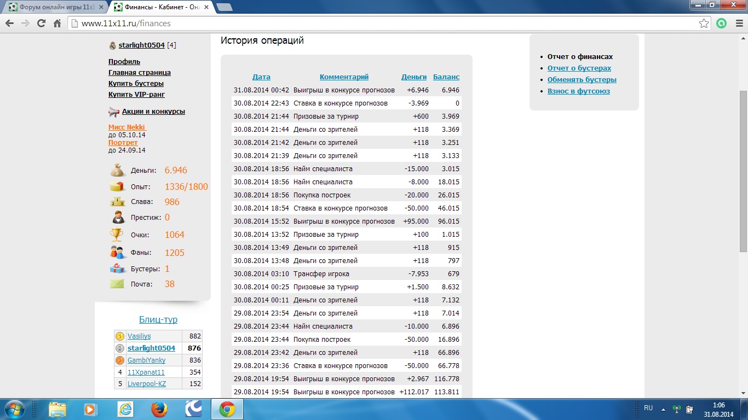Open the Отчет о бустерах link
The image size is (748, 420).
tap(579, 68)
